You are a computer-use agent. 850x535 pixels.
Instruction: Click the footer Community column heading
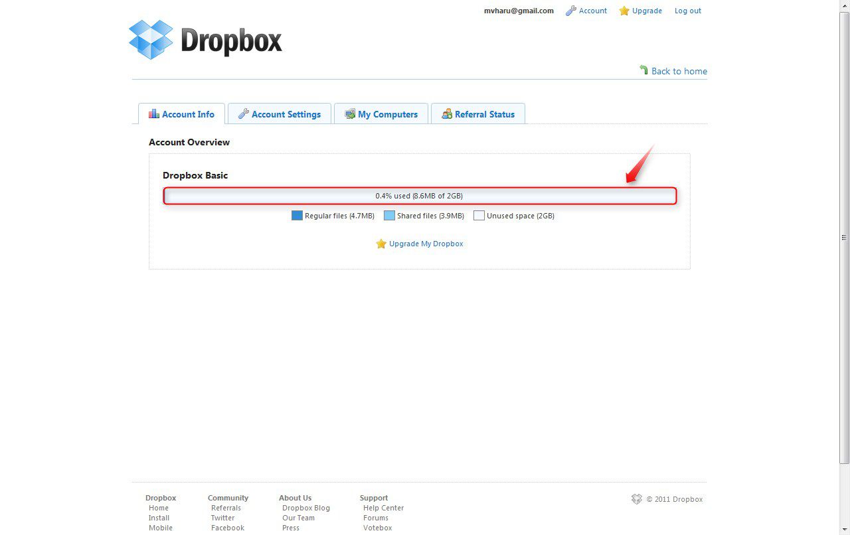pos(228,498)
